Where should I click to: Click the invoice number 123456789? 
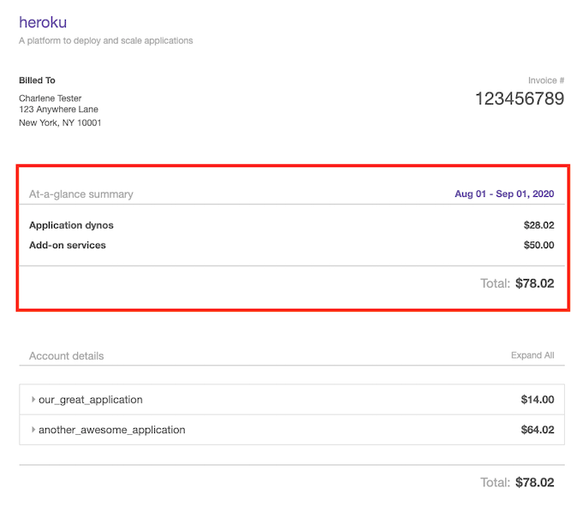coord(519,98)
